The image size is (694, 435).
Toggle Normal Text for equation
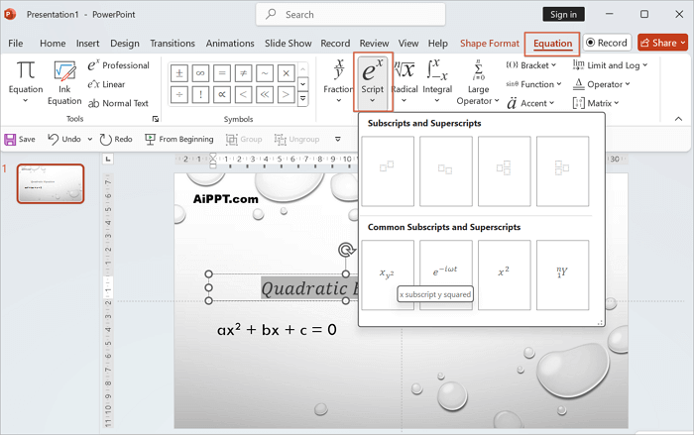tap(117, 103)
